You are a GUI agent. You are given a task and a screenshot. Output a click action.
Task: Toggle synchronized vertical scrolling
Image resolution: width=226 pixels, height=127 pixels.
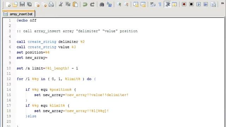[x=136, y=5]
